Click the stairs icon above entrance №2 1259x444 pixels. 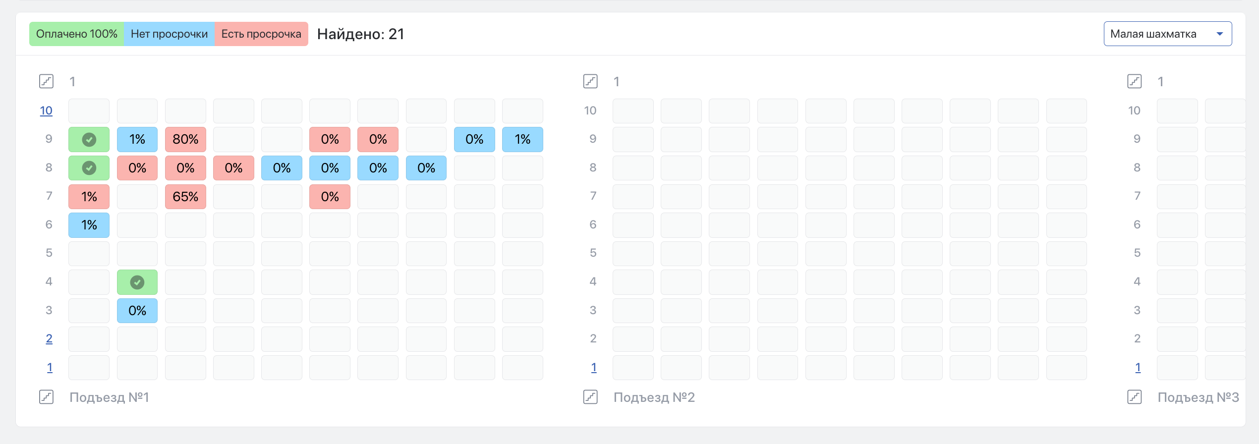[590, 81]
